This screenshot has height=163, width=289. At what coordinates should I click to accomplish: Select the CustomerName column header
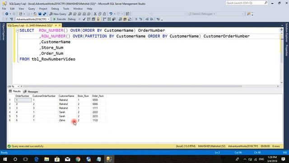pyautogui.click(x=66, y=96)
